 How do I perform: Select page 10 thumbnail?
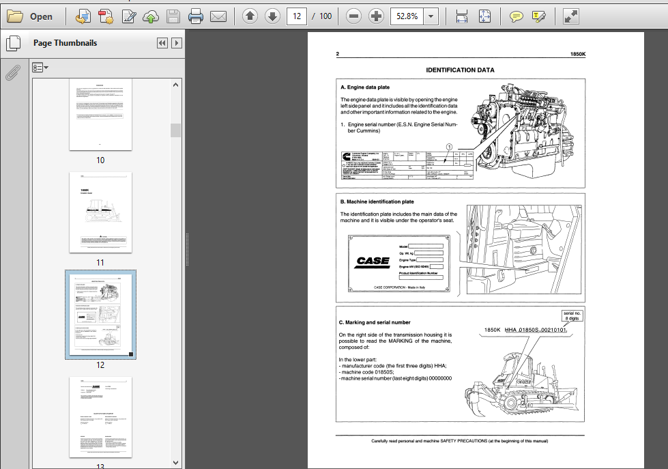[100, 114]
